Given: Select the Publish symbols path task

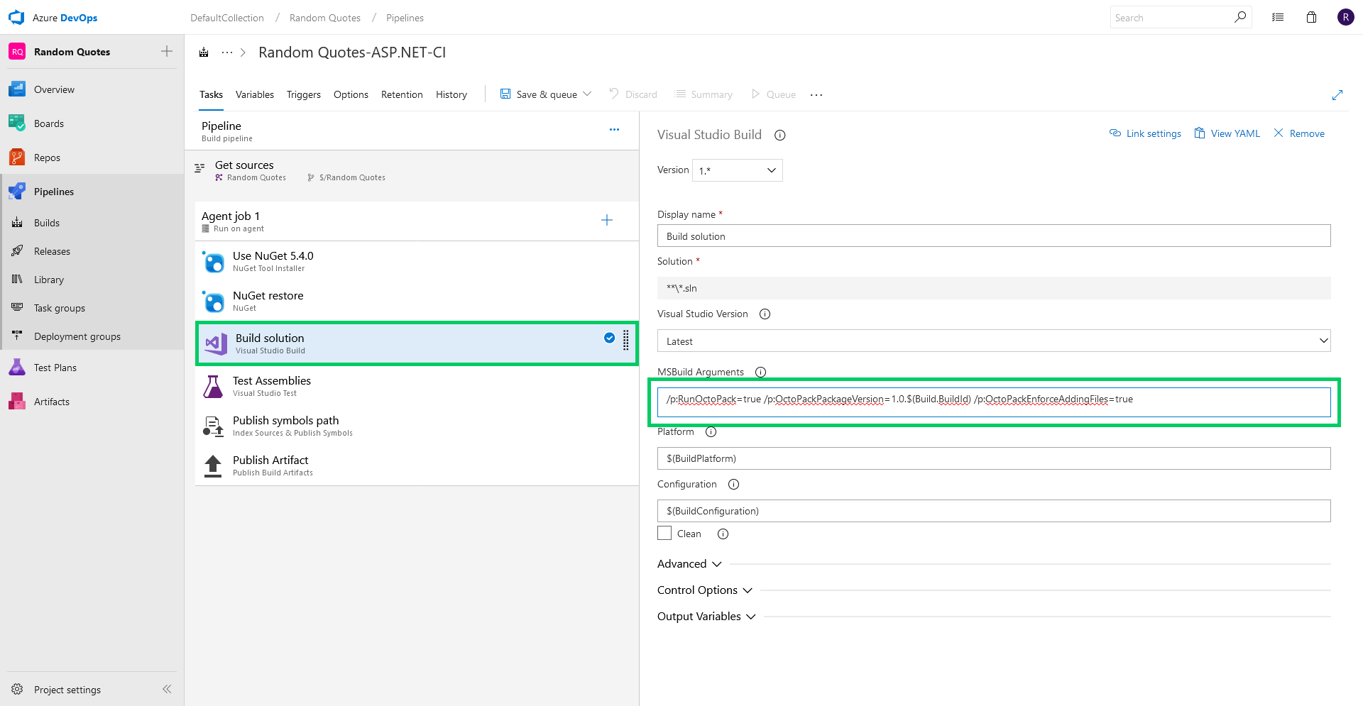Looking at the screenshot, I should 417,426.
